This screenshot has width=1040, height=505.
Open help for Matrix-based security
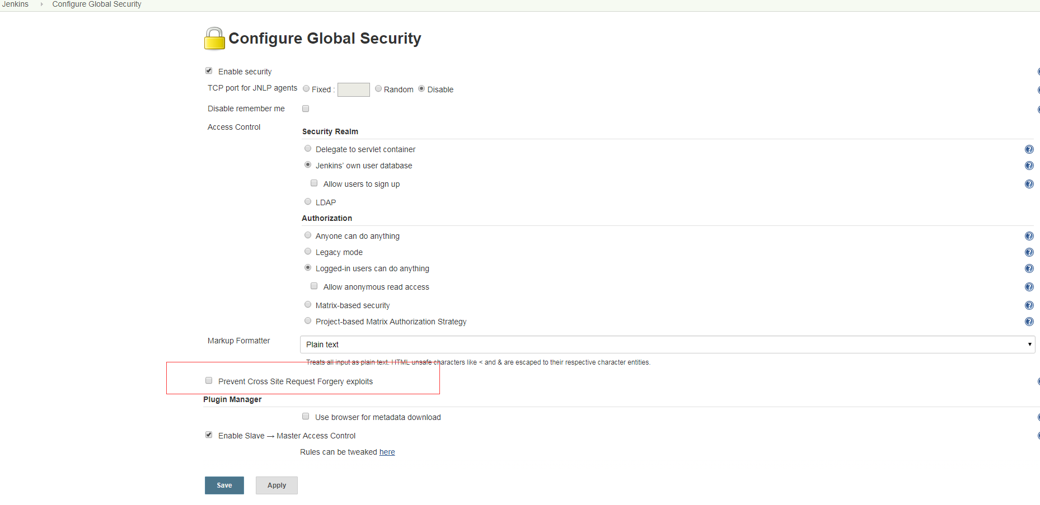(1029, 305)
